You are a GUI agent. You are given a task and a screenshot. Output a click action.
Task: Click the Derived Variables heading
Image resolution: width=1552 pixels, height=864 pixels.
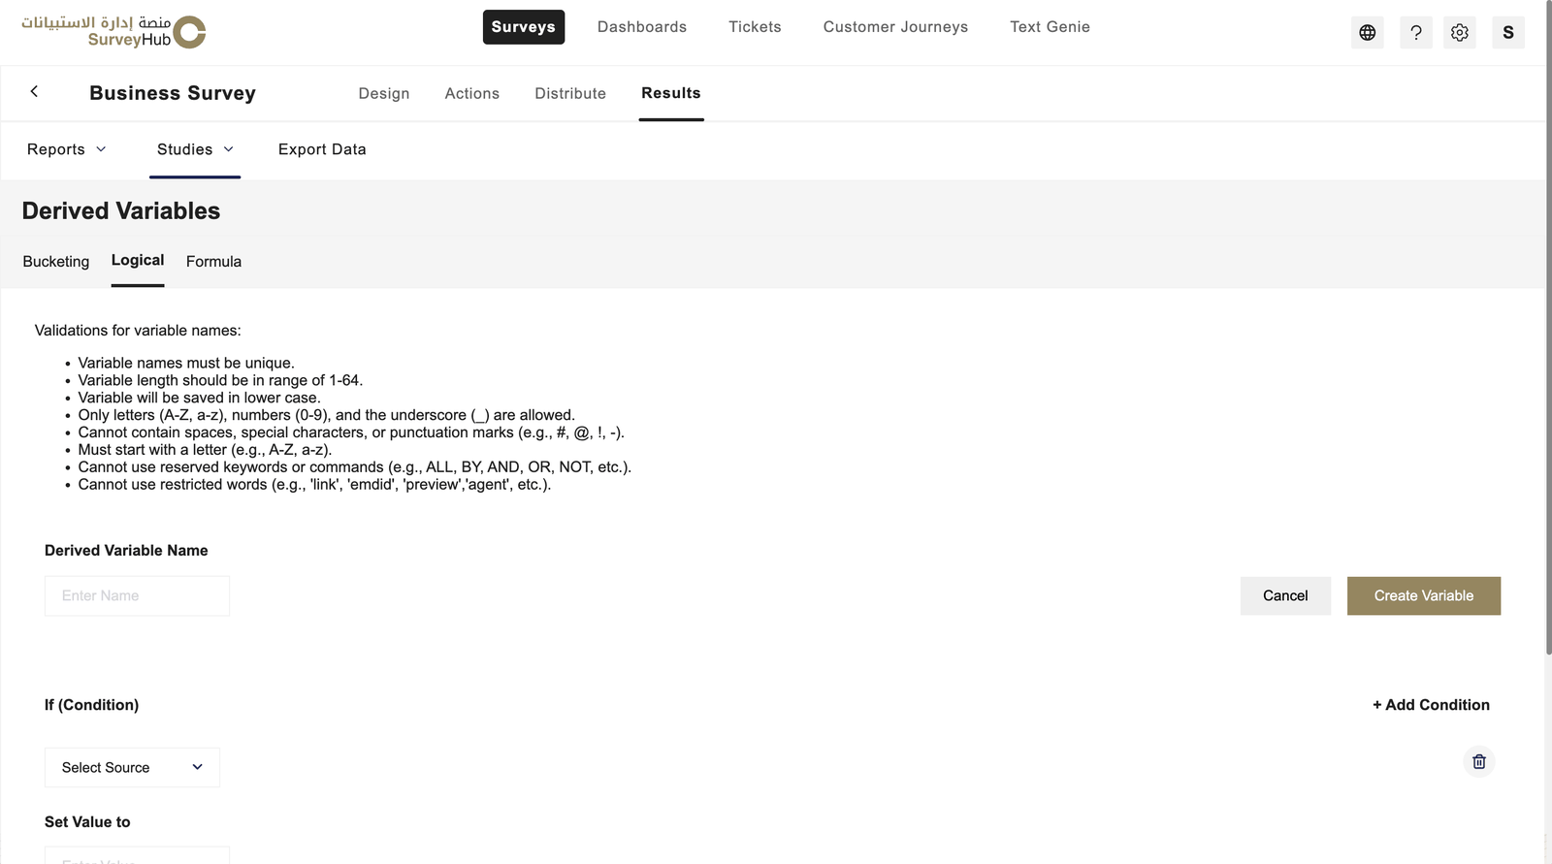click(x=121, y=210)
